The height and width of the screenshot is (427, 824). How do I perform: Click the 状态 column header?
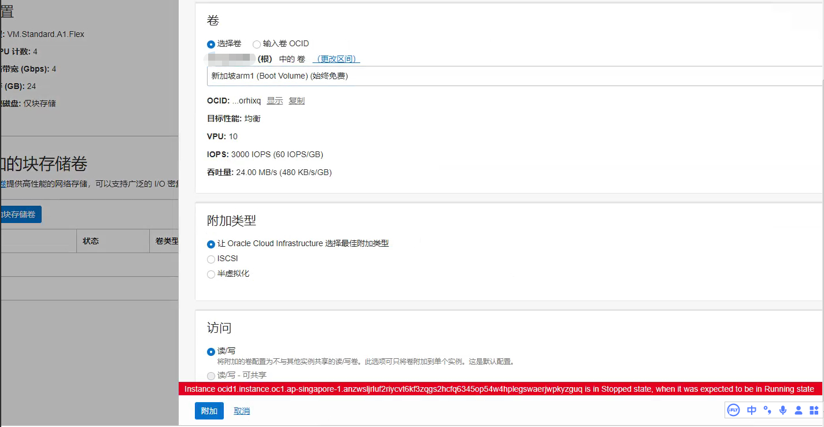91,241
